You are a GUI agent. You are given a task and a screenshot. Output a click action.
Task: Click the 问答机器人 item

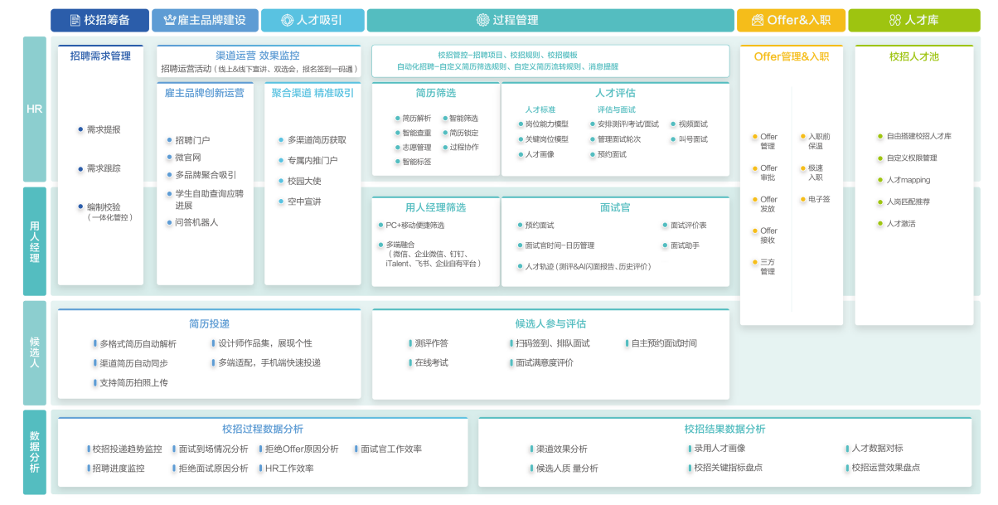coord(196,222)
